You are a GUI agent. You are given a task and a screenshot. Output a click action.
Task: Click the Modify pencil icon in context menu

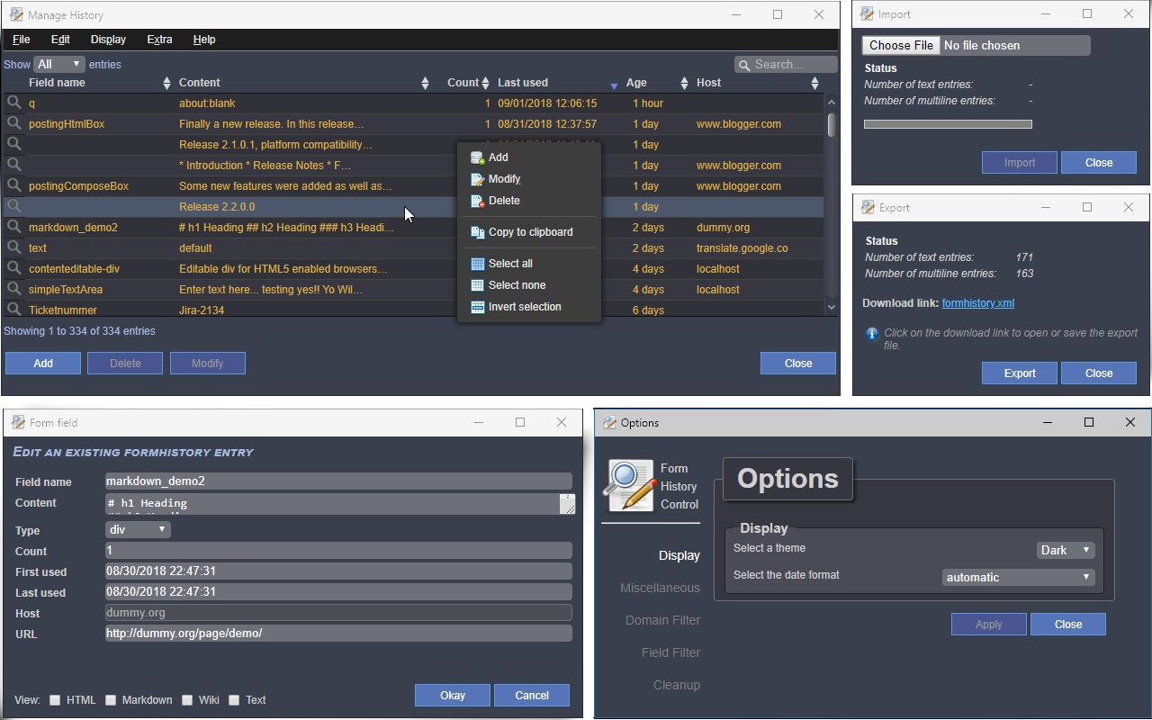pyautogui.click(x=477, y=179)
